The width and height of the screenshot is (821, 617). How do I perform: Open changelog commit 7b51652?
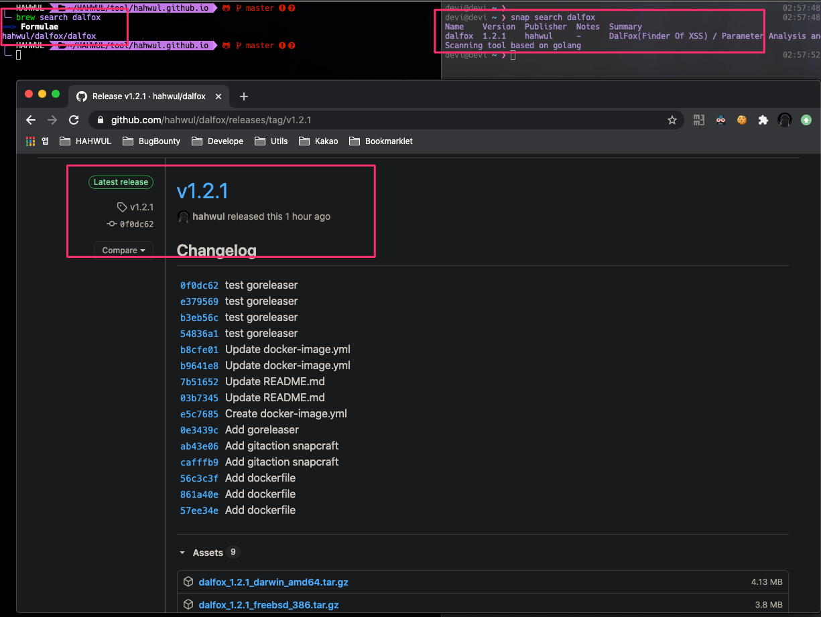(x=199, y=382)
